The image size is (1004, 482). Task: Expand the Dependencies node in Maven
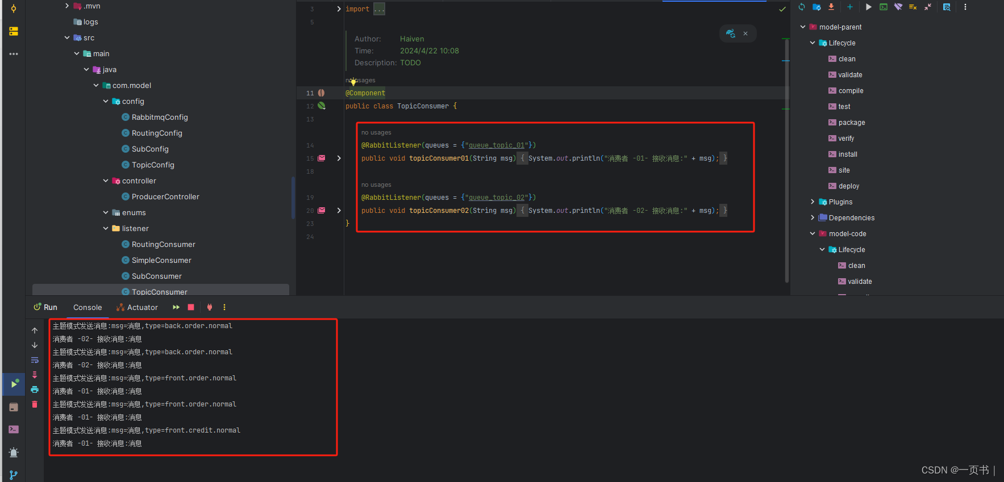pyautogui.click(x=813, y=217)
